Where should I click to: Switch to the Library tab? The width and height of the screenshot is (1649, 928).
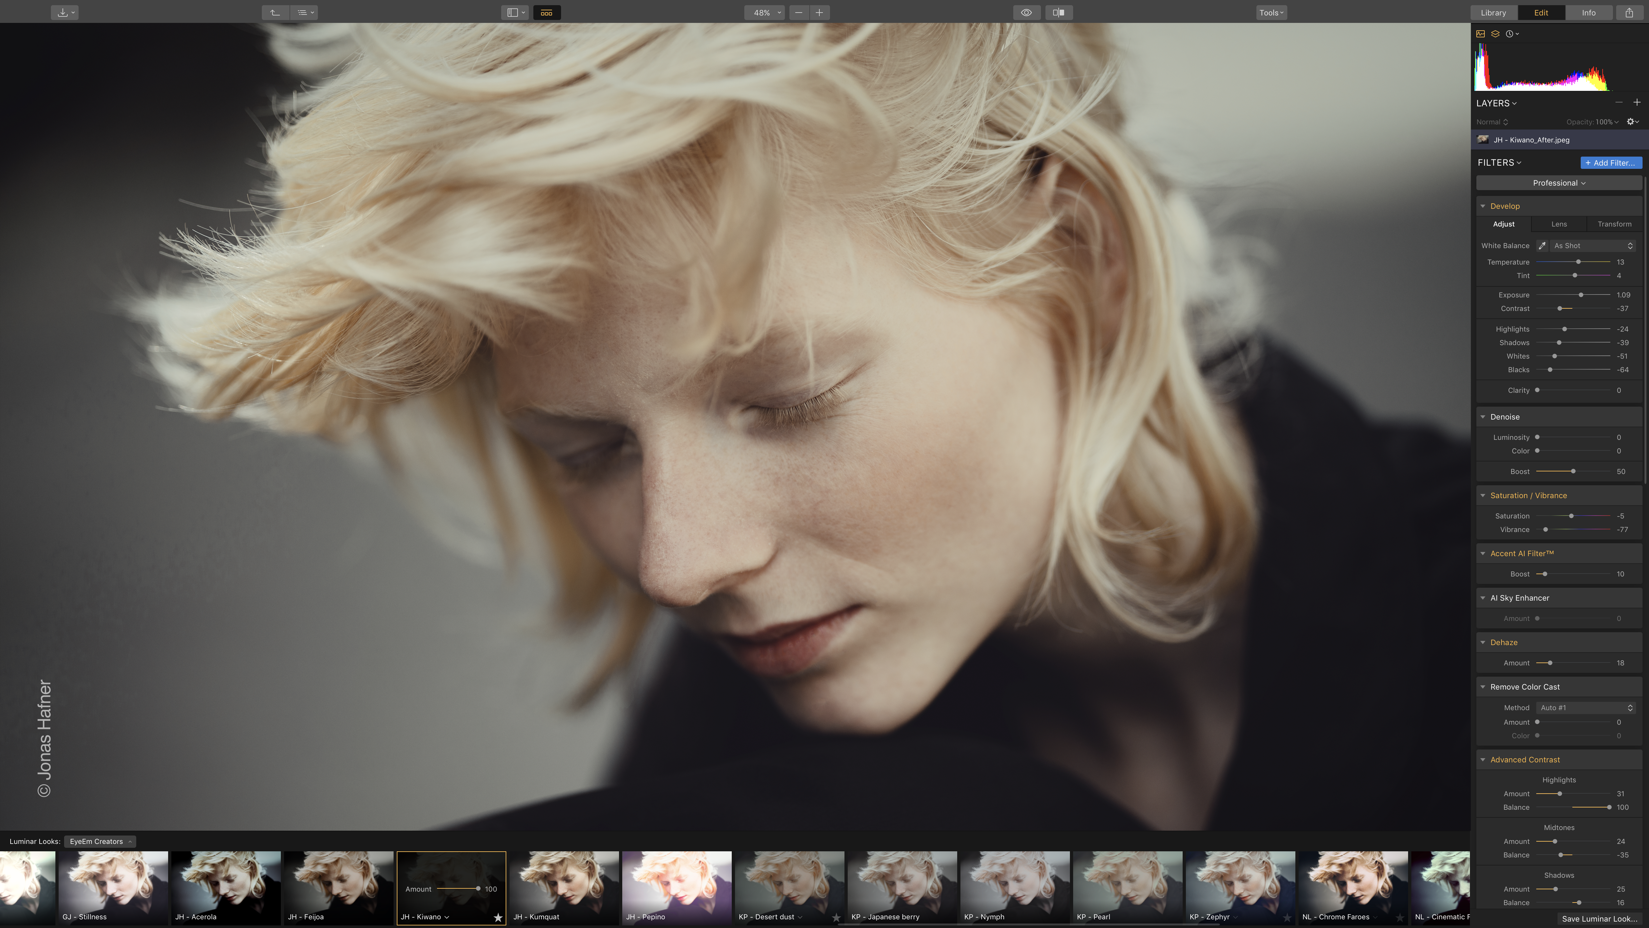pos(1493,13)
